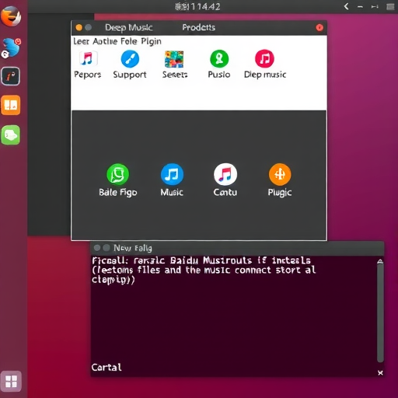Open the clock showing 14:42
The width and height of the screenshot is (398, 398).
coord(197,6)
